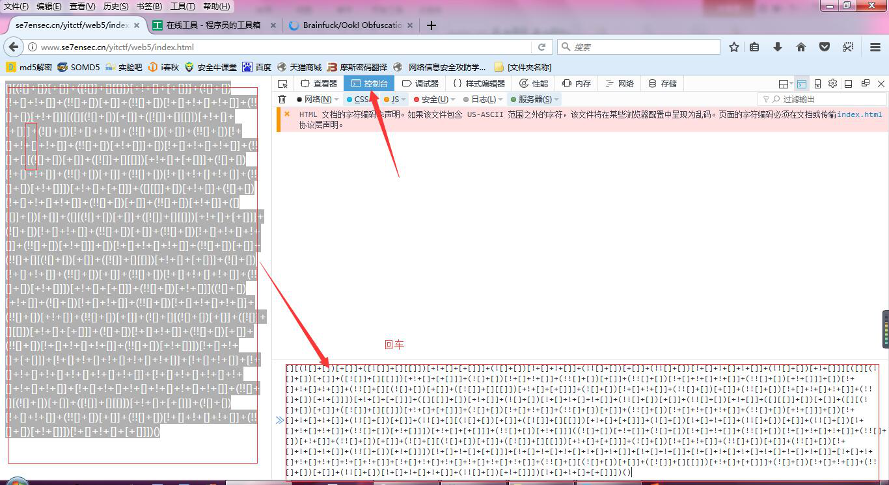Viewport: 889px width, 485px height.
Task: Open a new browser tab with plus
Action: tap(431, 25)
